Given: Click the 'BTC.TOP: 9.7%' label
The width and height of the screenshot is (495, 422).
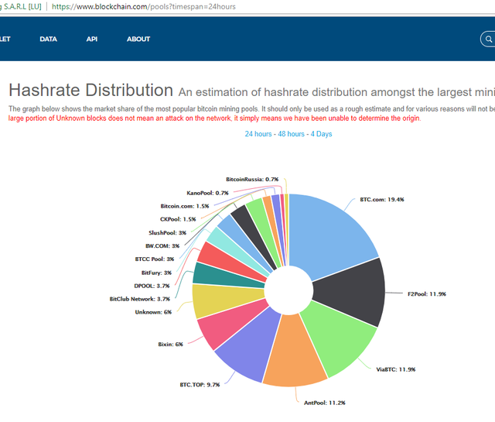Looking at the screenshot, I should click(200, 385).
